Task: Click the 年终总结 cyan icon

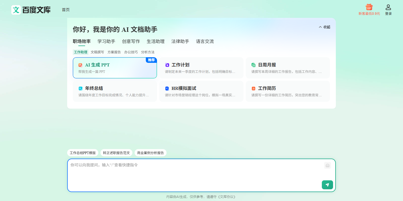Action: coord(81,88)
